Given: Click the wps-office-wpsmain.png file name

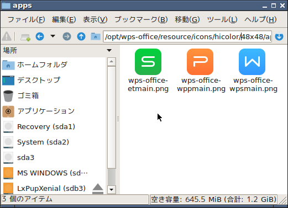Looking at the screenshot, I should 253,84.
